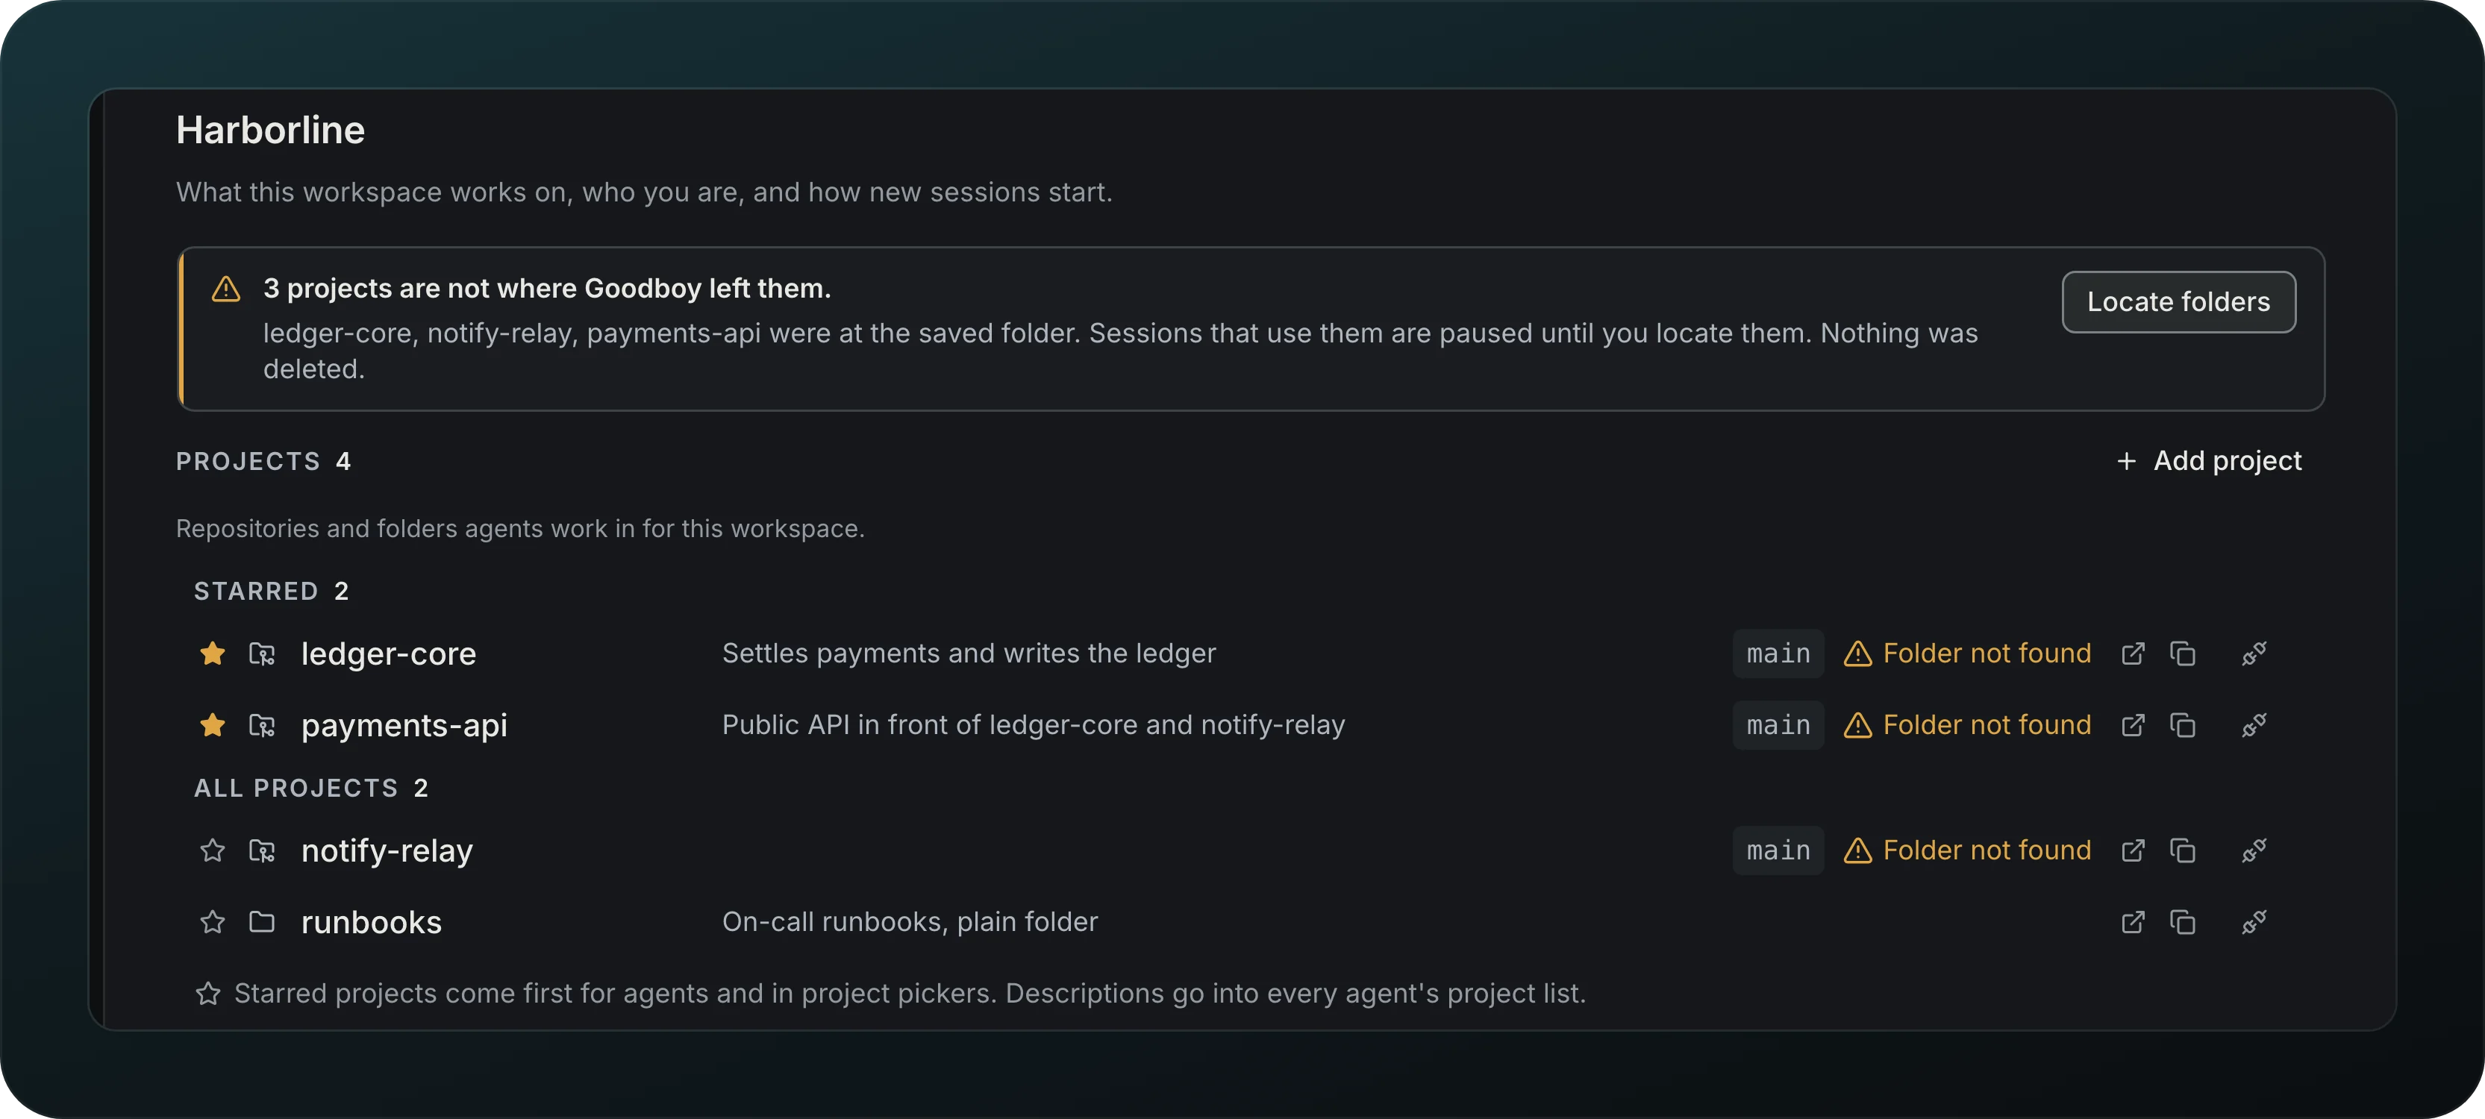
Task: Click description 'On-call runbooks, plain folder'
Action: pyautogui.click(x=910, y=921)
